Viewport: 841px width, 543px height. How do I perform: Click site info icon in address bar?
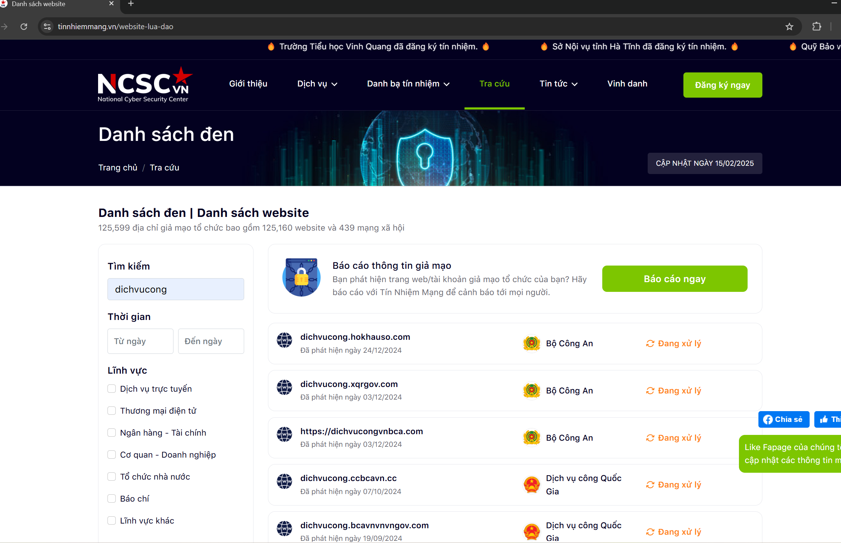coord(47,27)
